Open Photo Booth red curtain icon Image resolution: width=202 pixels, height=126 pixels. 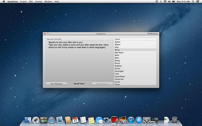click(115, 120)
